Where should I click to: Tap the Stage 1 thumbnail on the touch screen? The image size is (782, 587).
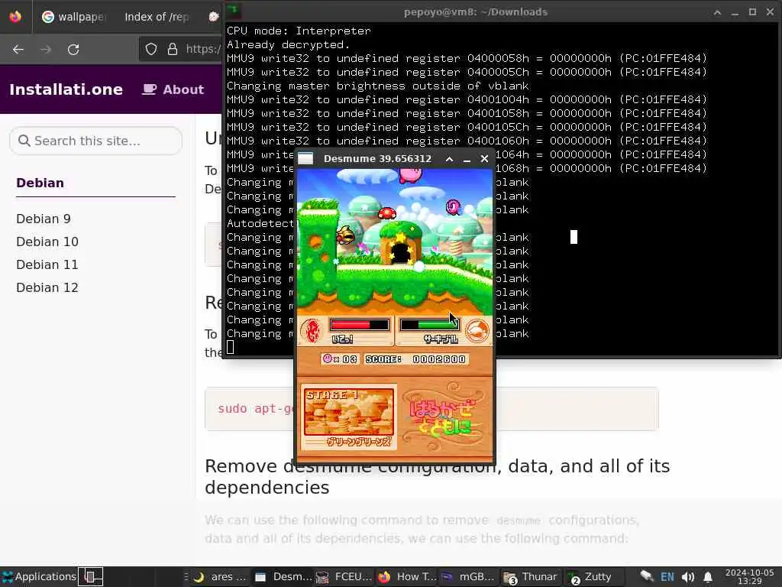tap(349, 412)
